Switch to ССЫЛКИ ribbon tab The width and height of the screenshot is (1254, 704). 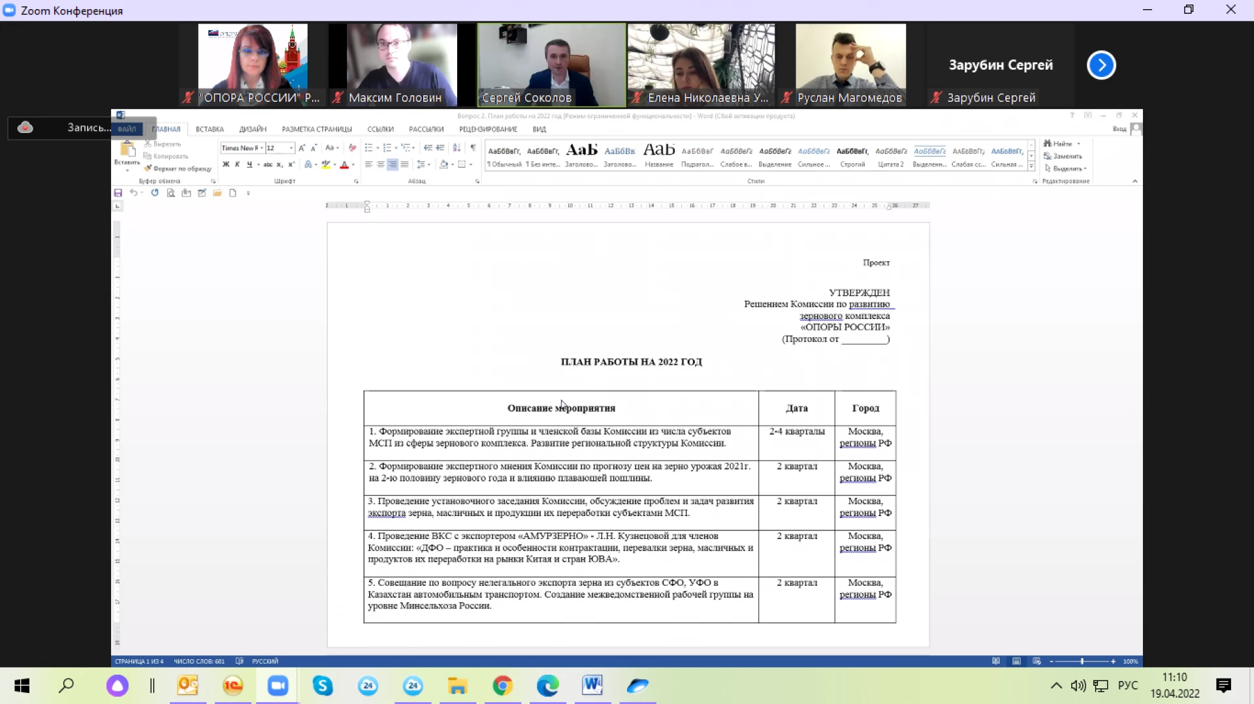pyautogui.click(x=380, y=129)
